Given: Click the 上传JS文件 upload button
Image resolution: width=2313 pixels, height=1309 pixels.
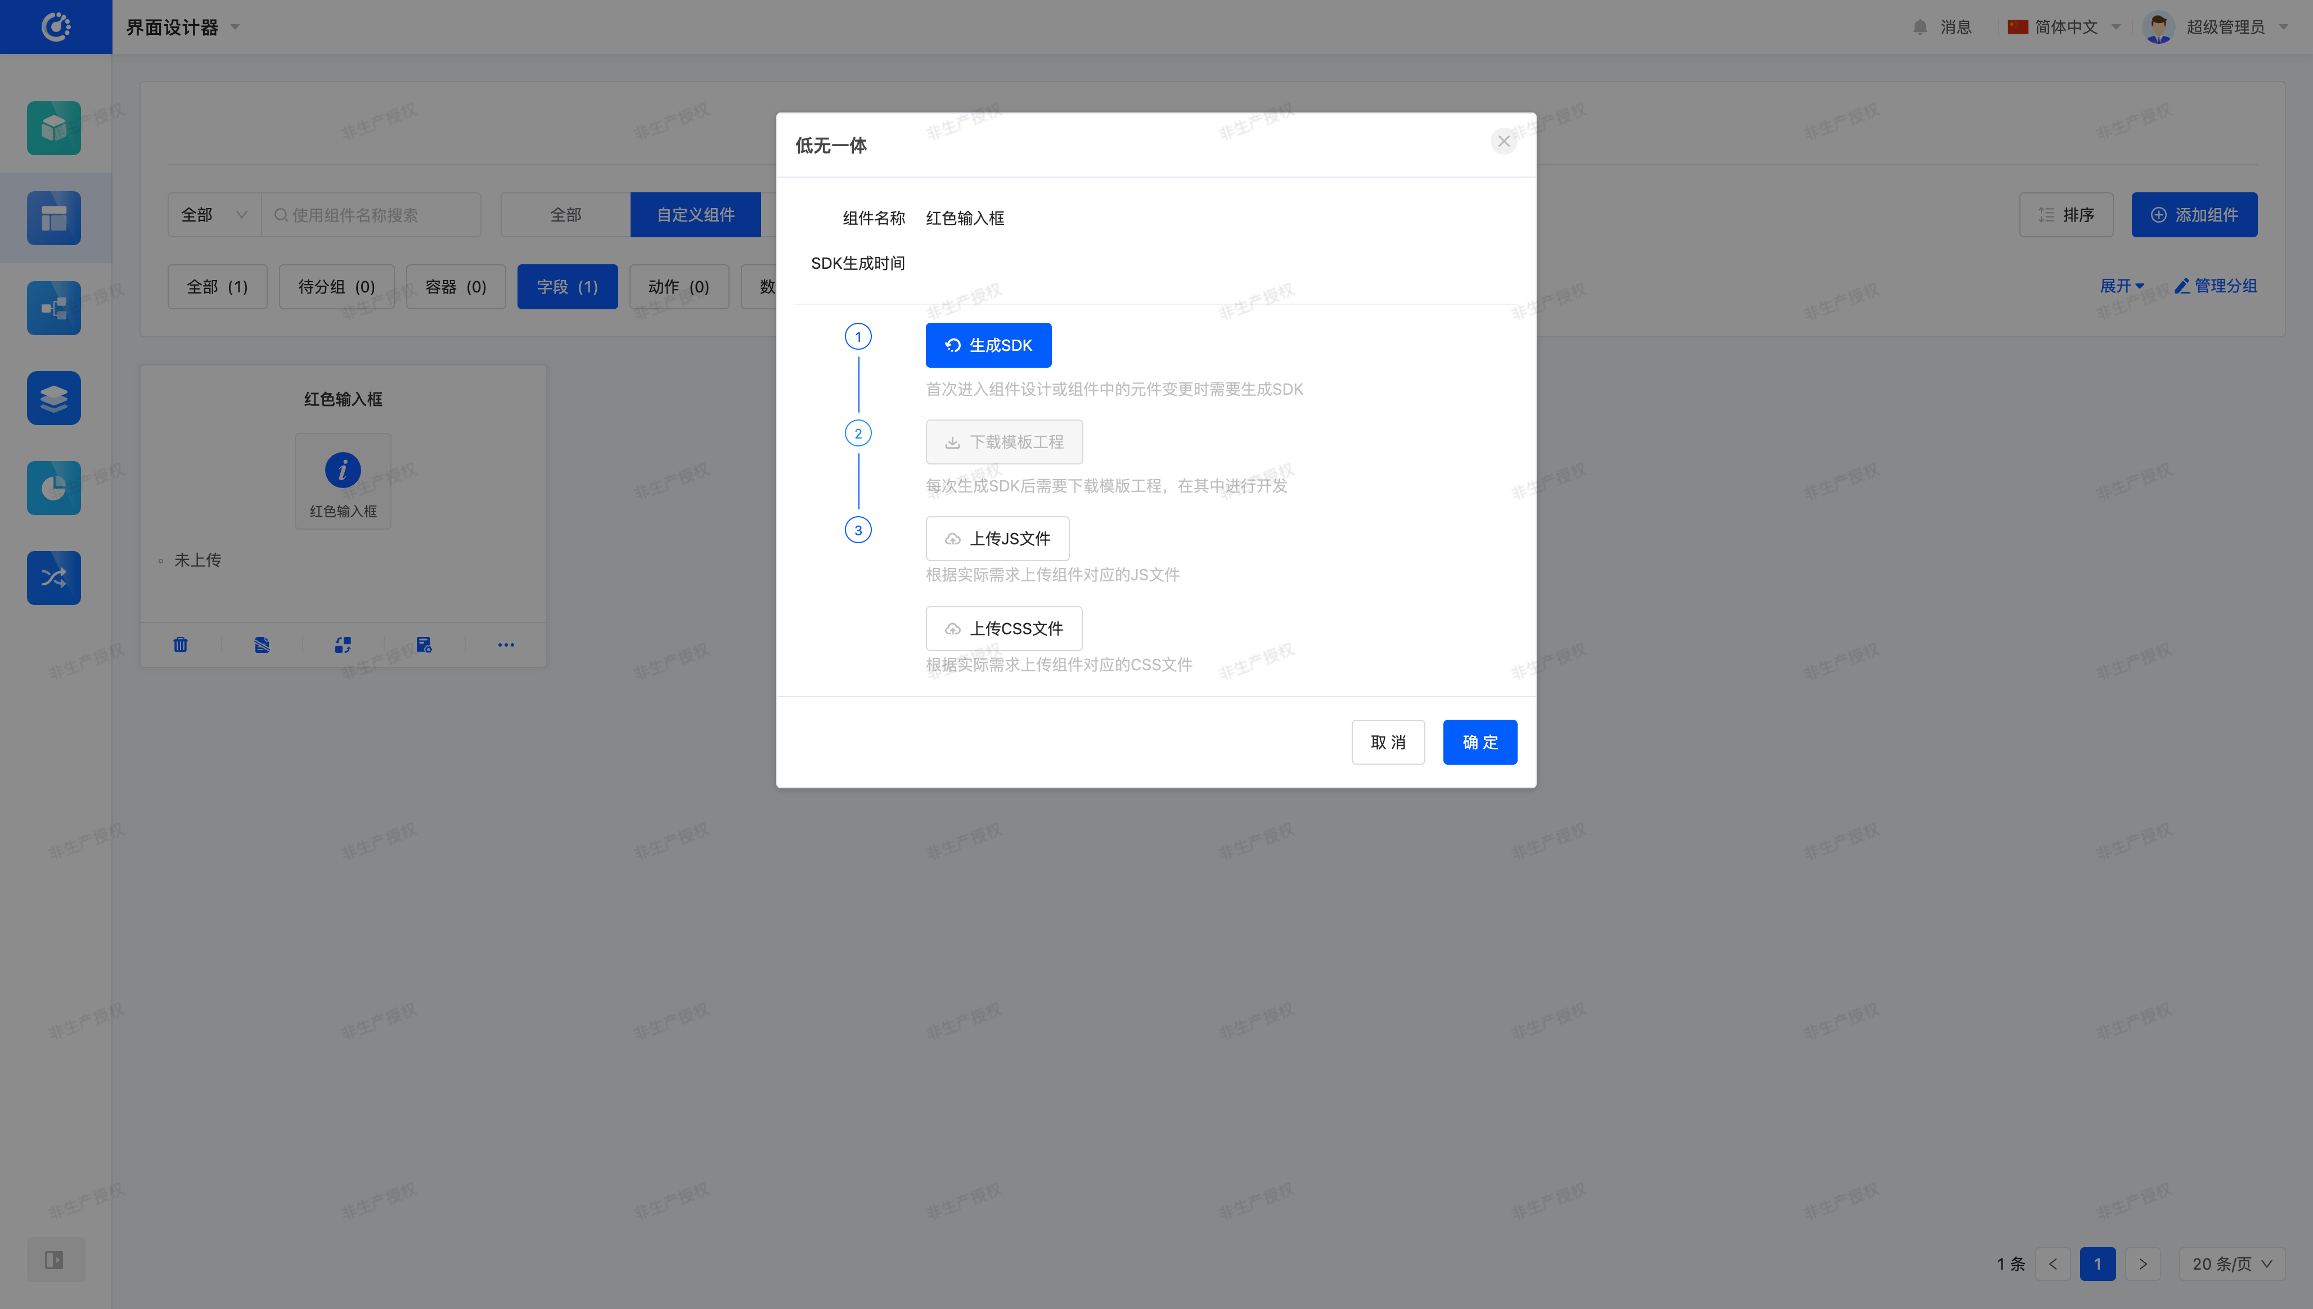Looking at the screenshot, I should (x=997, y=539).
